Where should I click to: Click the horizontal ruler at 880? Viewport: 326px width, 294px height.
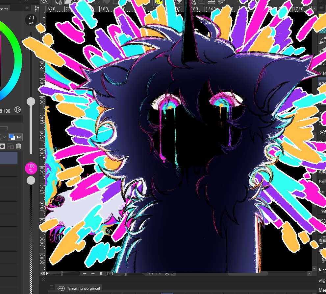104,9
